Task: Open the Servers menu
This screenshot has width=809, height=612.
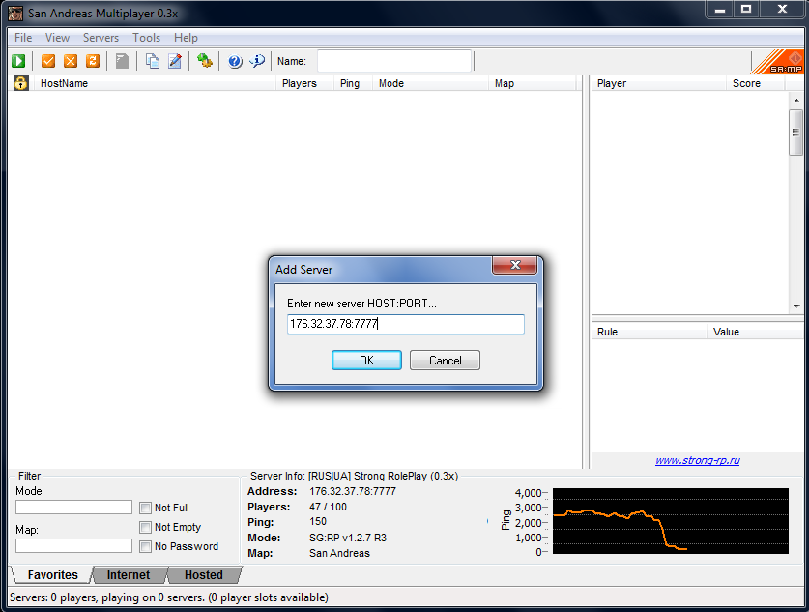Action: click(101, 38)
